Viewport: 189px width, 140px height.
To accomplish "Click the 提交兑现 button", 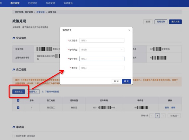I will coord(175,22).
